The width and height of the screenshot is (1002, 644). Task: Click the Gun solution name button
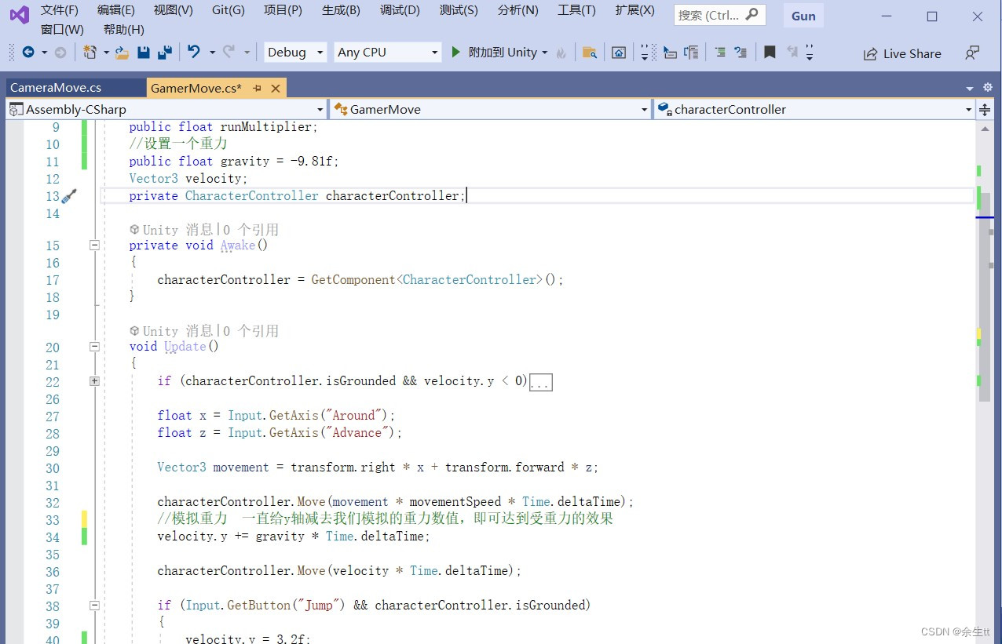tap(803, 16)
